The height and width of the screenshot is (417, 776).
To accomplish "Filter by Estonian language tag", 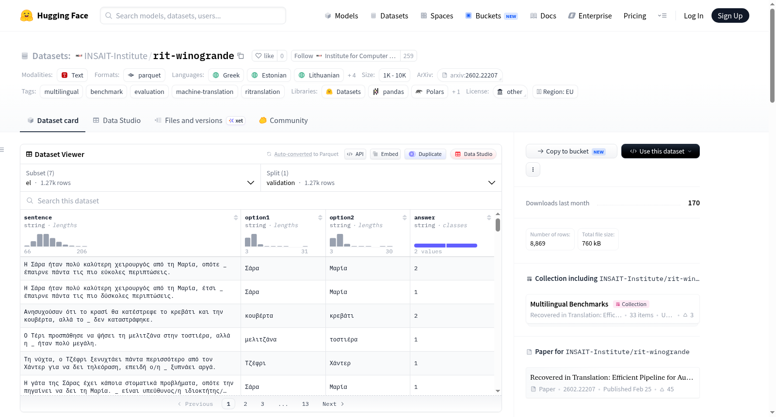I will click(x=269, y=75).
